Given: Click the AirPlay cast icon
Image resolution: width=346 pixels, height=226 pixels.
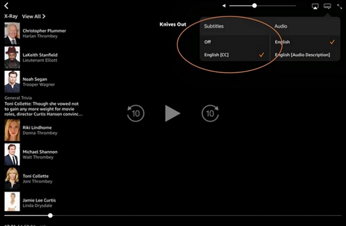Looking at the screenshot, I should click(x=315, y=6).
